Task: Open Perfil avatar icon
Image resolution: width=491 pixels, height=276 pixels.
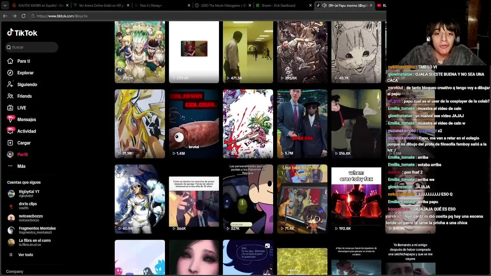Action: coord(10,154)
